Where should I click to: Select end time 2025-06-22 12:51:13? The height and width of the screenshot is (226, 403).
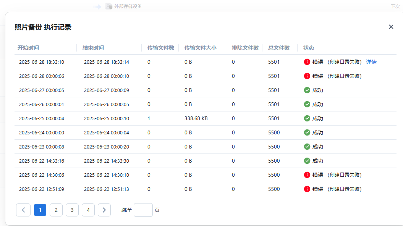point(107,189)
